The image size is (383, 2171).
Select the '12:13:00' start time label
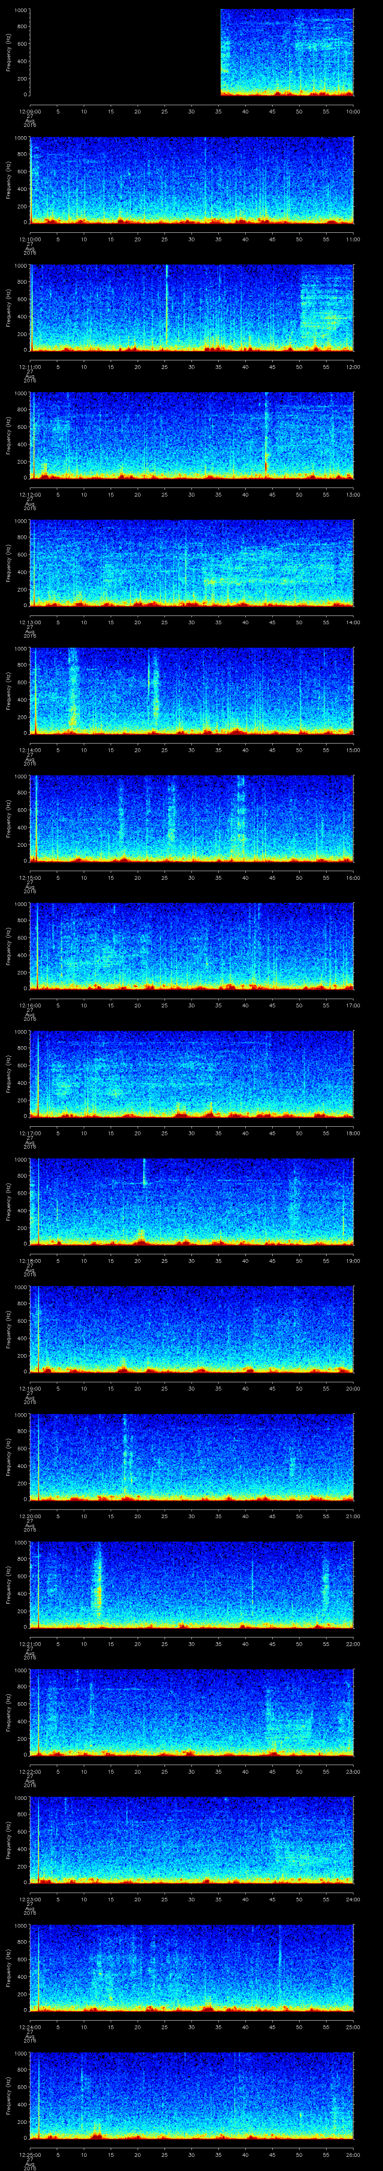(x=30, y=622)
